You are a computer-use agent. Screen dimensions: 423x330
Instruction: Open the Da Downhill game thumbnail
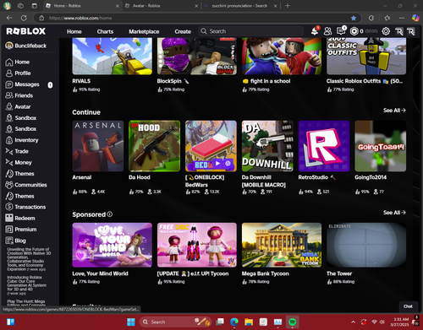click(267, 146)
